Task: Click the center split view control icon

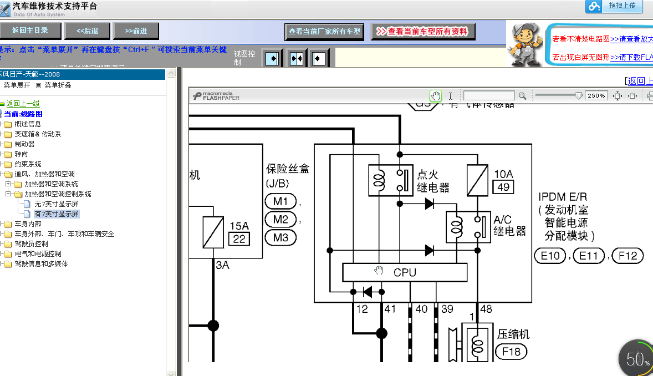Action: click(x=296, y=58)
